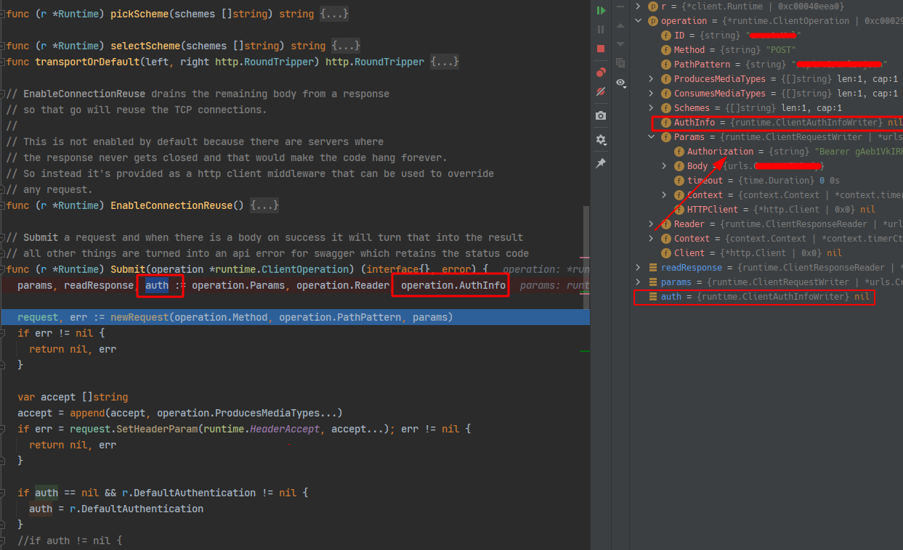The height and width of the screenshot is (550, 903).
Task: Collapse the operation variable node
Action: pyautogui.click(x=638, y=20)
